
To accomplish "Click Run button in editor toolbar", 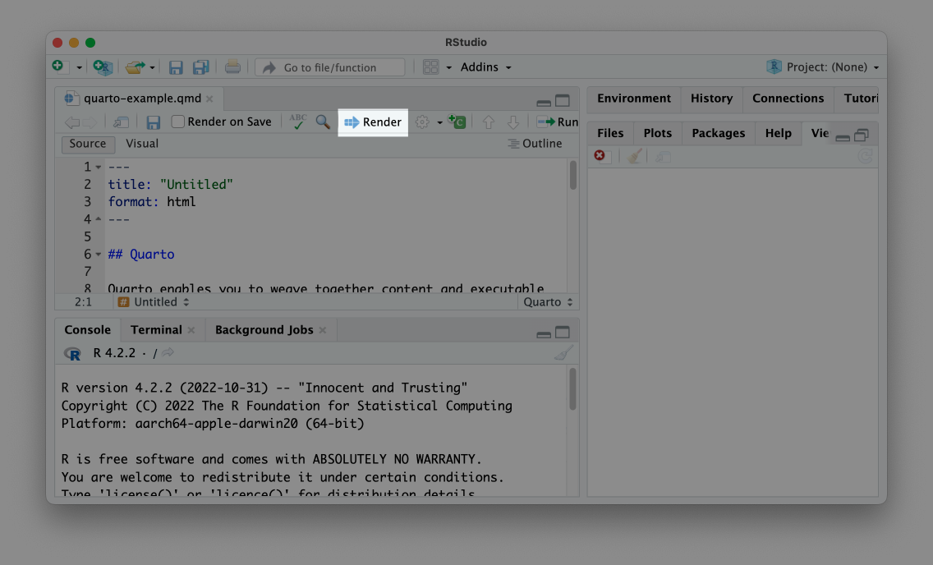I will coord(558,122).
